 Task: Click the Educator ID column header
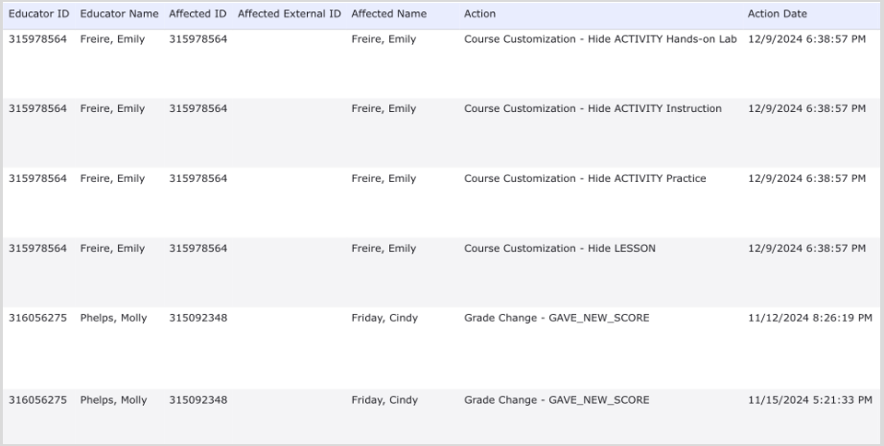pos(37,14)
